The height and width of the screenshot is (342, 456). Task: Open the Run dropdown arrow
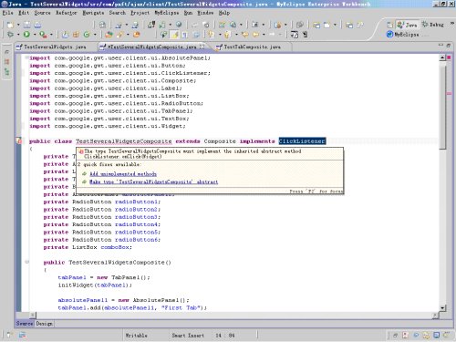[x=35, y=35]
